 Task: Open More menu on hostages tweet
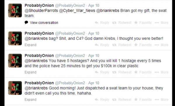(x=162, y=72)
